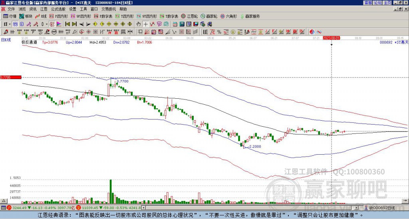Click the colorful flag icon
Viewport: 409px width, 219px height.
point(59,24)
